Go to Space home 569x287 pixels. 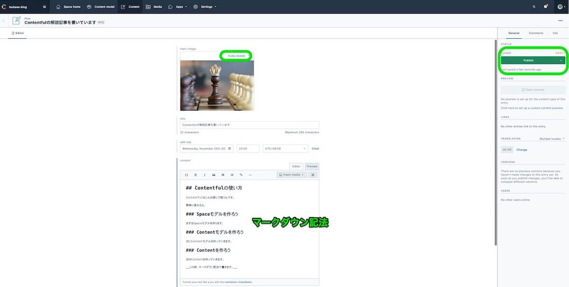tap(68, 7)
